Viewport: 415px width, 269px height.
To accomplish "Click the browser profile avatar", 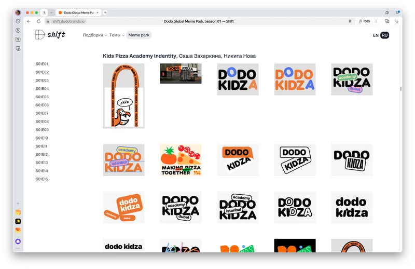I will pyautogui.click(x=18, y=12).
